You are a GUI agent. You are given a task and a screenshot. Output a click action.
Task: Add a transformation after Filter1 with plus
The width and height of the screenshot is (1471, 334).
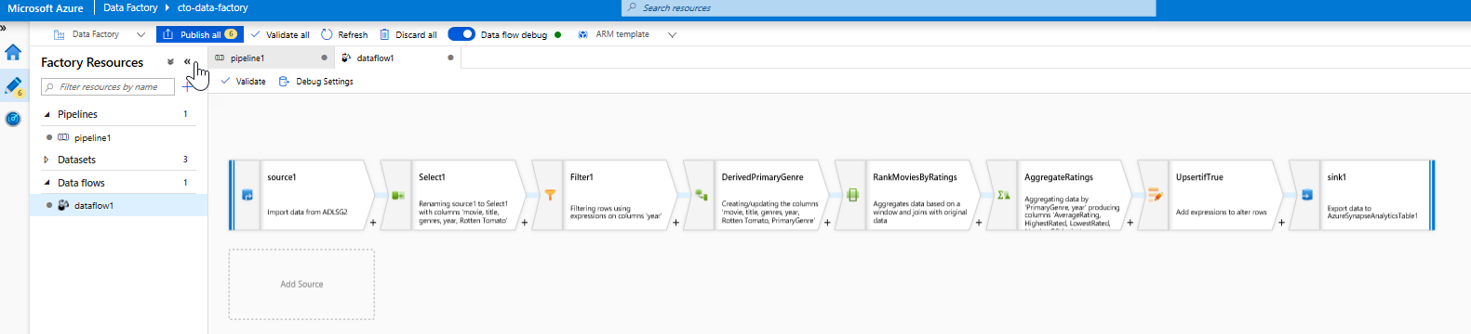tap(675, 223)
